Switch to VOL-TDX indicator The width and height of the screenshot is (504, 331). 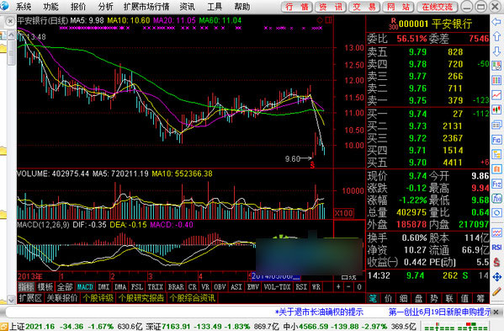(277, 287)
